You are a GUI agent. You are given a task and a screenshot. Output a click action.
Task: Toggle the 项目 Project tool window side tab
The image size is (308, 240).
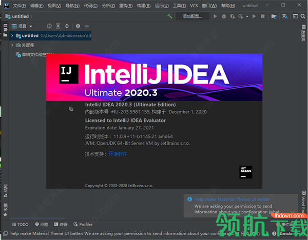(x=5, y=30)
